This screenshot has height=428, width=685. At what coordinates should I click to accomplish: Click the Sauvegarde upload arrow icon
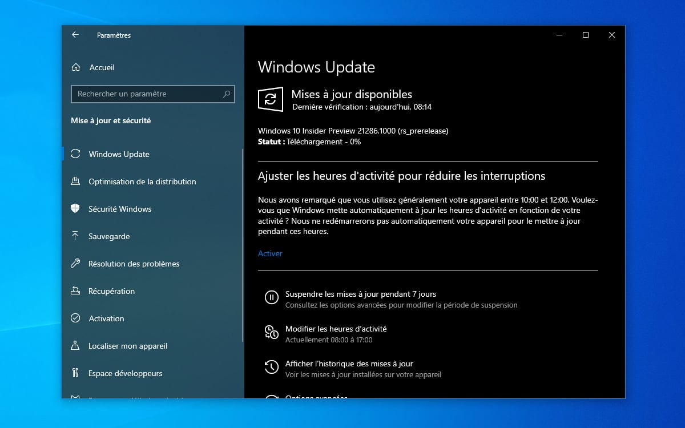pos(76,236)
